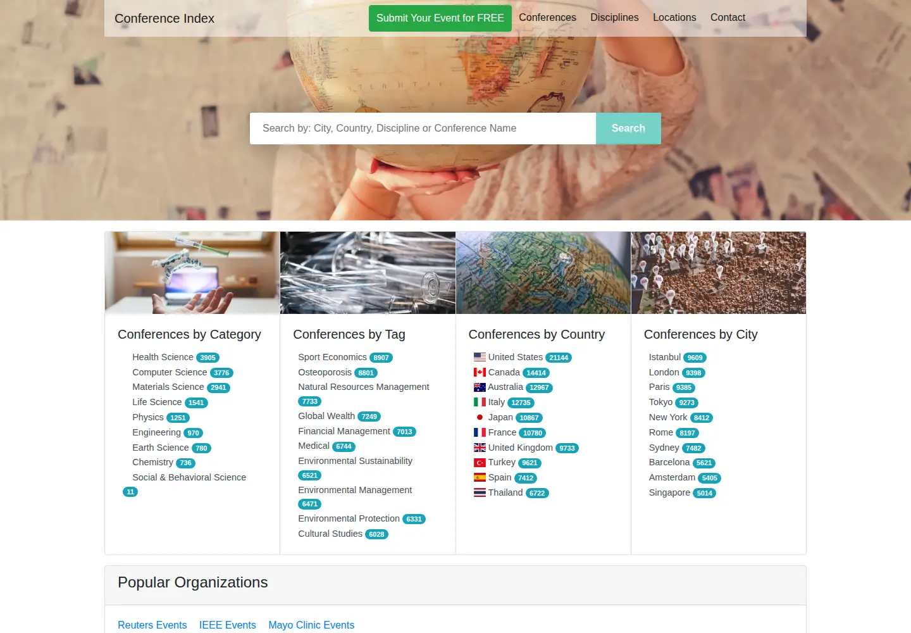Screen dimensions: 911x633
Task: Open the Locations menu item
Action: pos(674,18)
